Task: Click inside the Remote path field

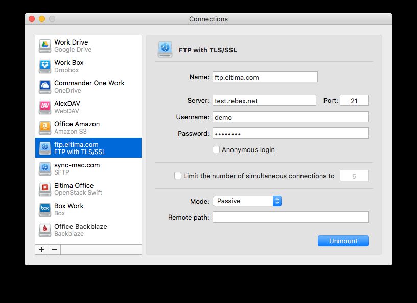Action: pyautogui.click(x=291, y=217)
